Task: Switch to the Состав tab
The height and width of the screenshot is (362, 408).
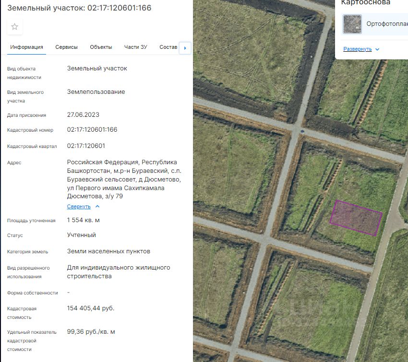Action: 168,47
